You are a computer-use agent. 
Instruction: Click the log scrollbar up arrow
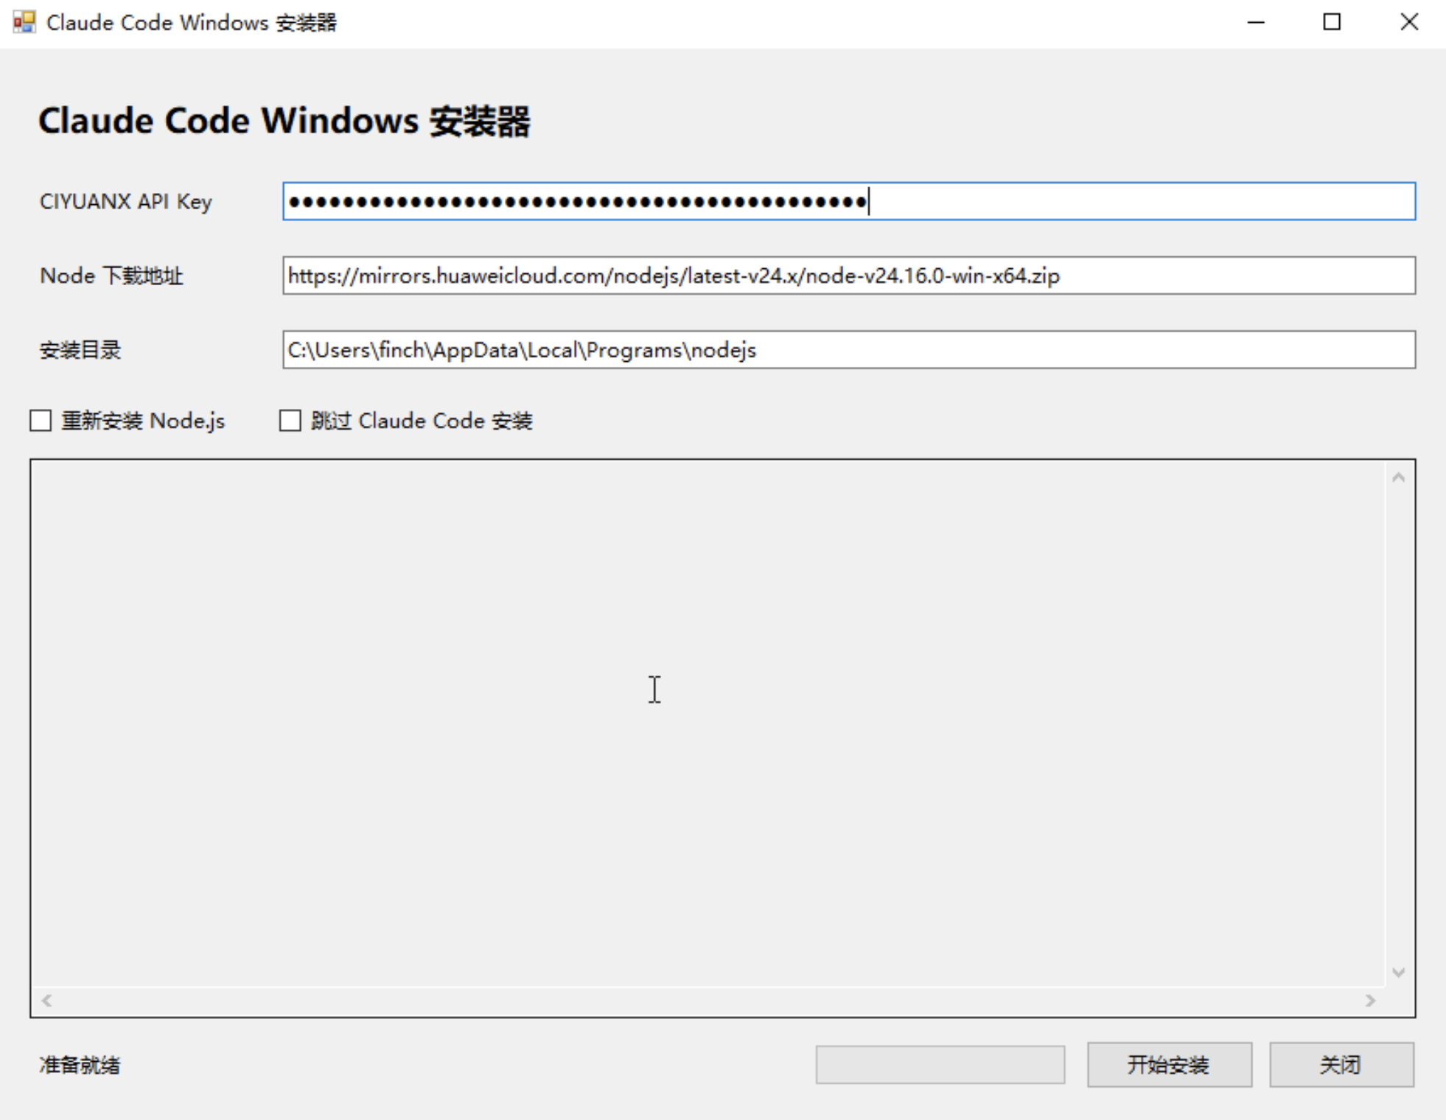point(1399,477)
